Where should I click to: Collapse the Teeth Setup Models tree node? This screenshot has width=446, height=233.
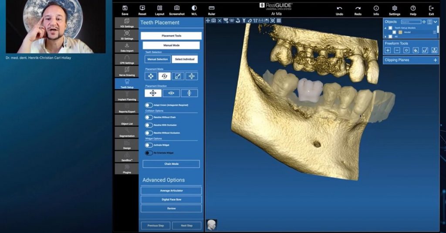pyautogui.click(x=385, y=27)
